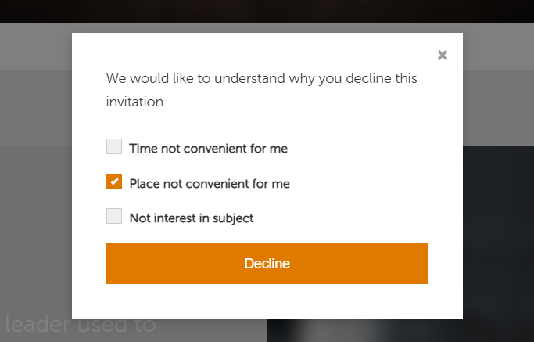Click the word 'Decline' on the orange button
This screenshot has height=342, width=534.
(267, 264)
